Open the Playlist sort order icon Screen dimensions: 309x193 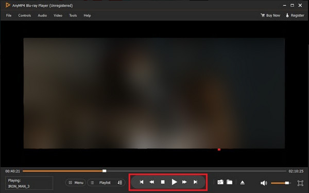pos(120,183)
